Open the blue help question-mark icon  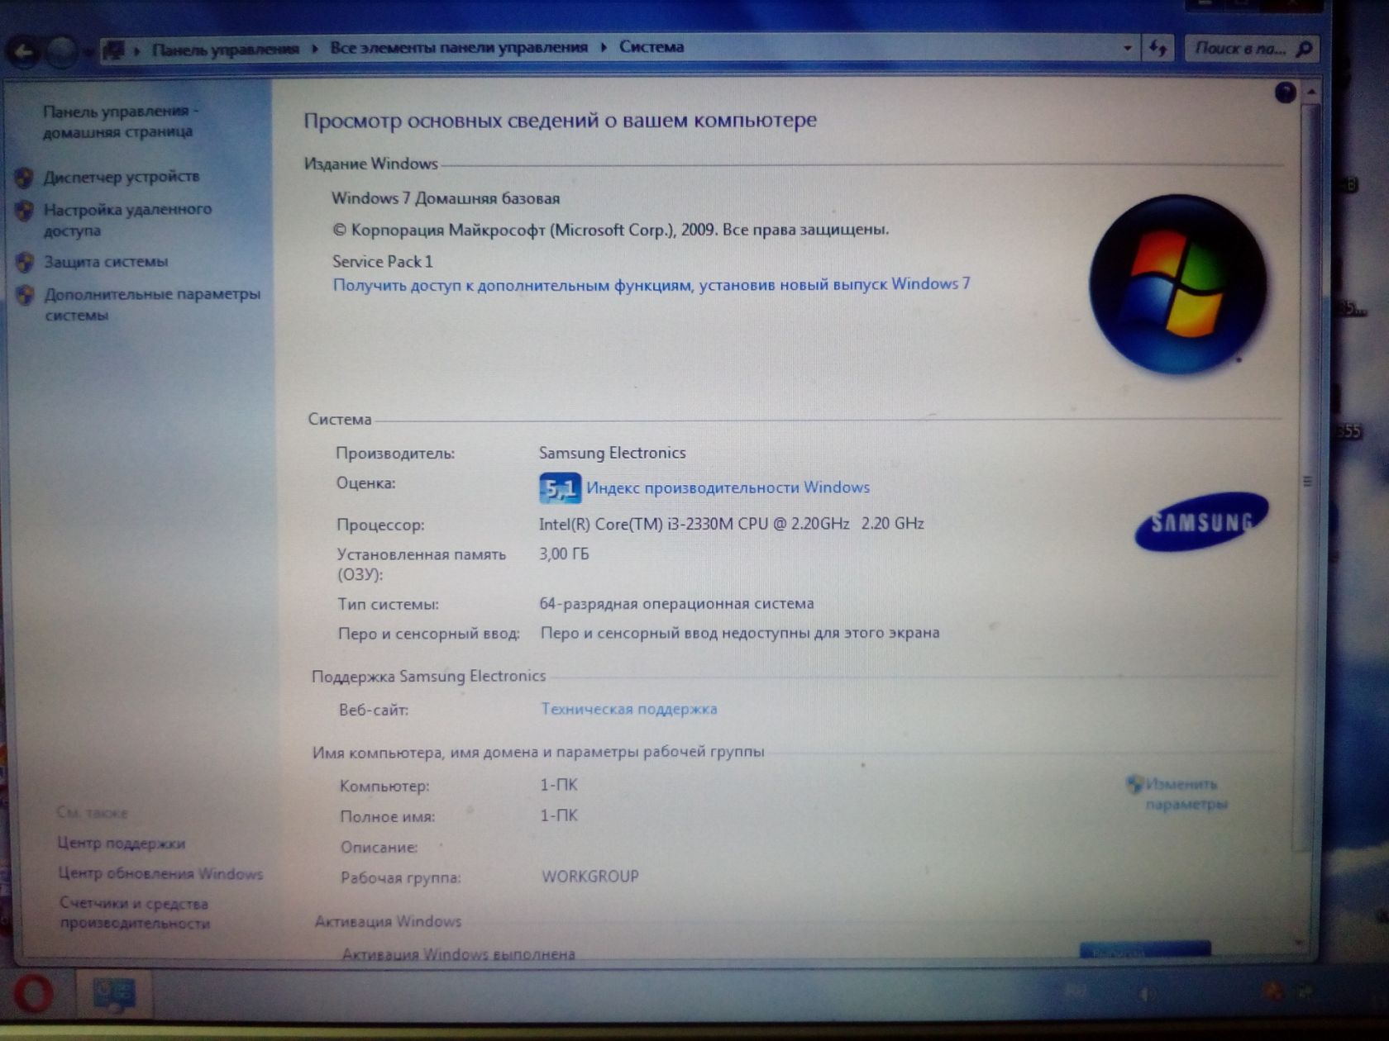[1285, 93]
